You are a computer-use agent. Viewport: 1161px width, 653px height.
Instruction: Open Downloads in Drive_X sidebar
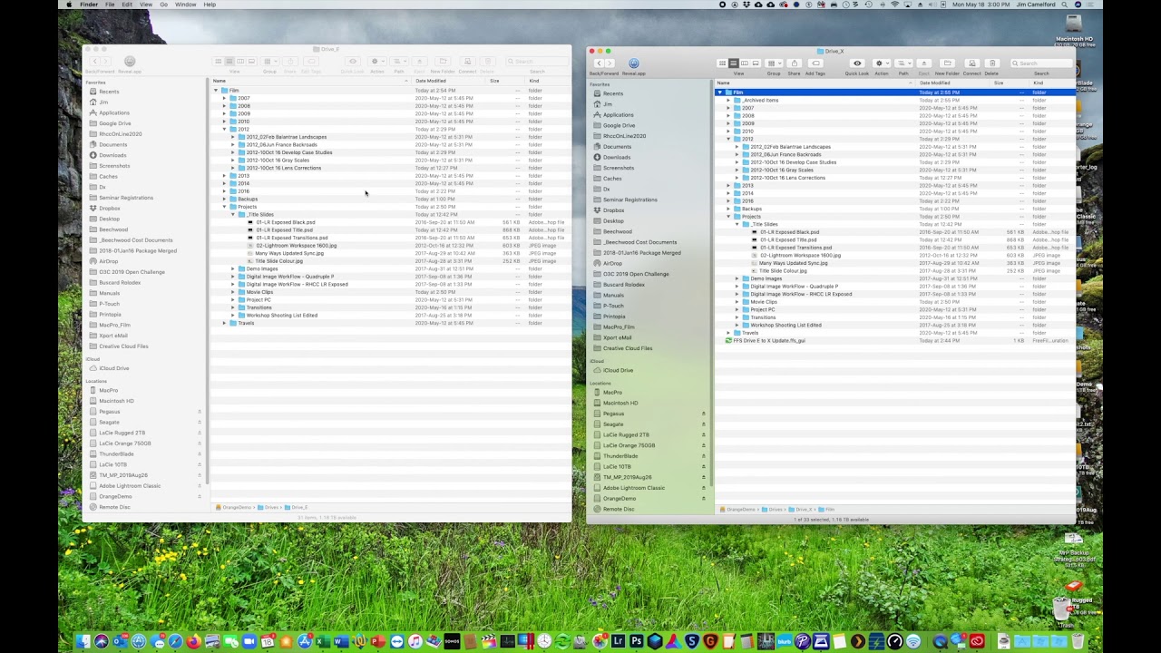coord(617,157)
